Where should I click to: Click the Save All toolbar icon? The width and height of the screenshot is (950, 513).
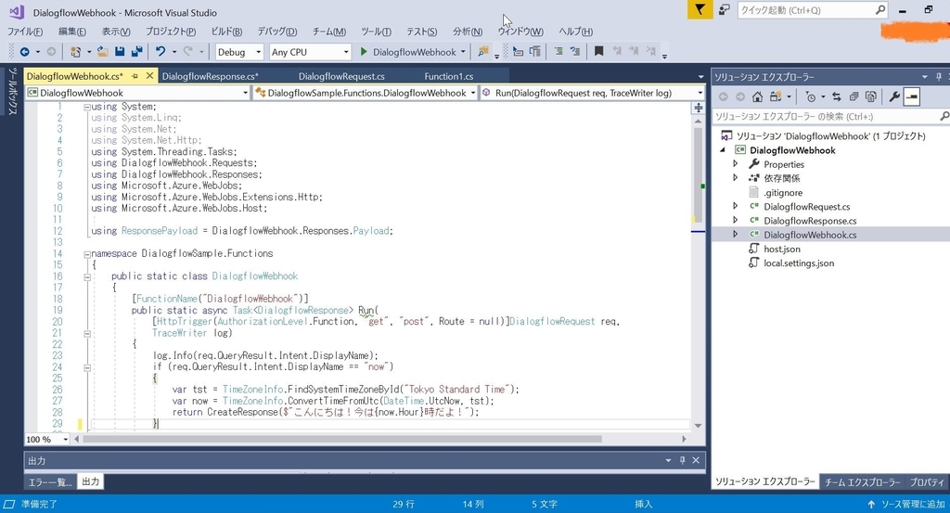(x=137, y=51)
